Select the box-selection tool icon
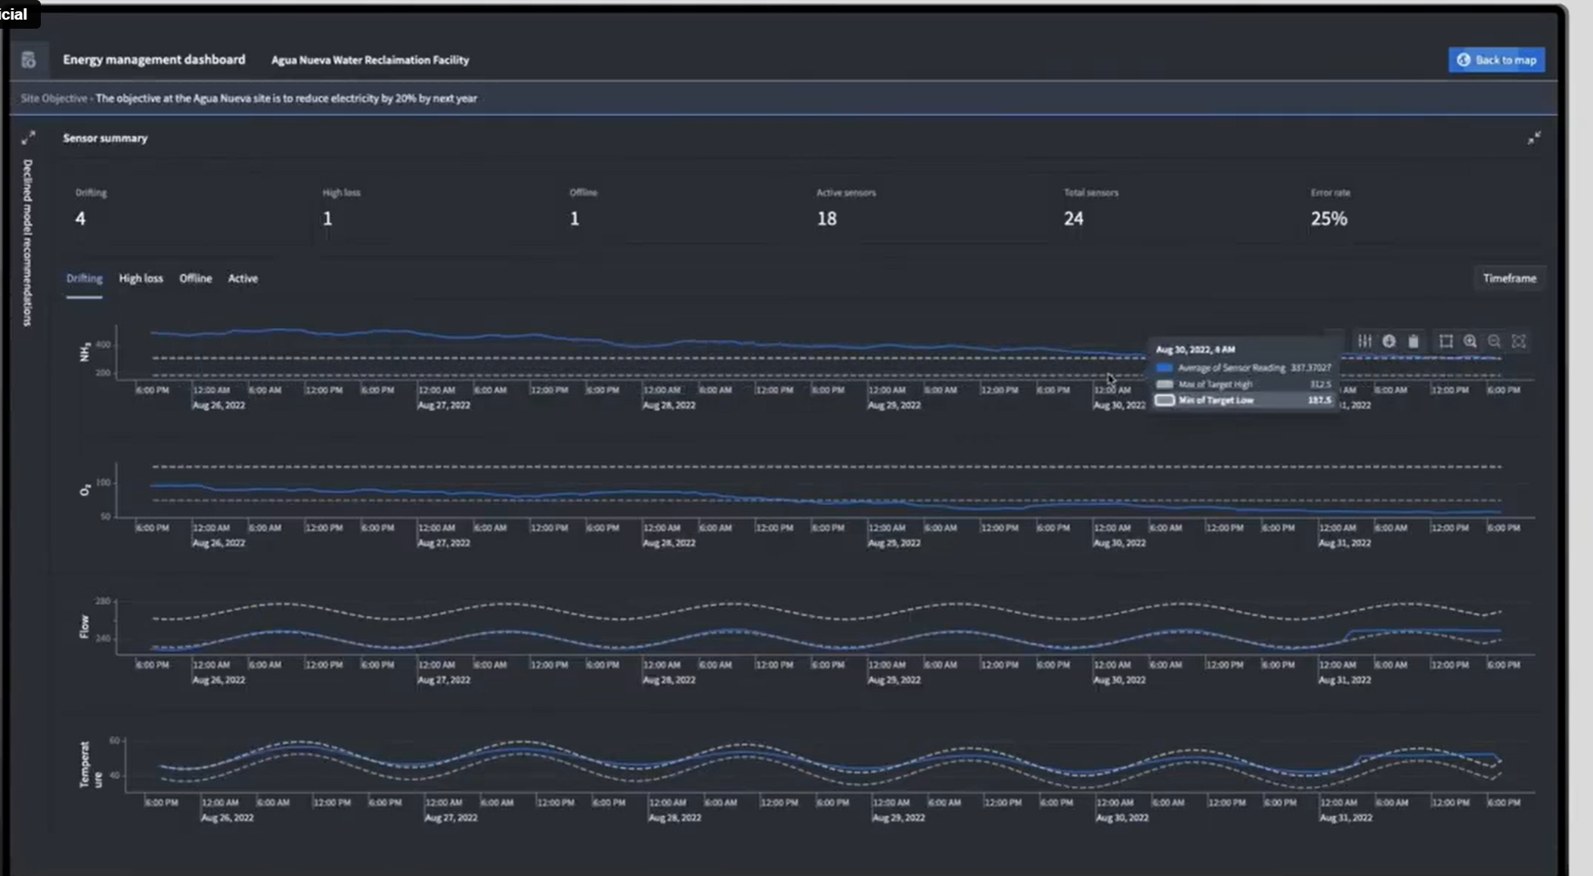The height and width of the screenshot is (876, 1593). [x=1446, y=342]
